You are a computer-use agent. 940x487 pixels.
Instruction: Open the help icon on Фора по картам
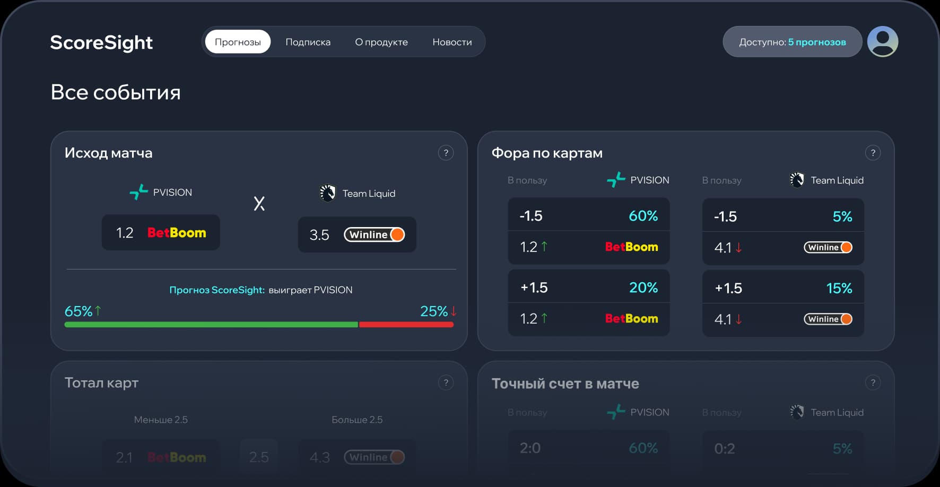coord(873,153)
